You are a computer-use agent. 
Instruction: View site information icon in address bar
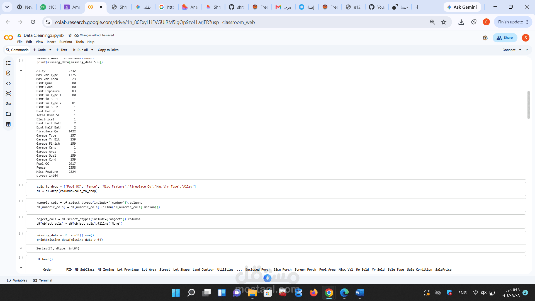pyautogui.click(x=48, y=22)
